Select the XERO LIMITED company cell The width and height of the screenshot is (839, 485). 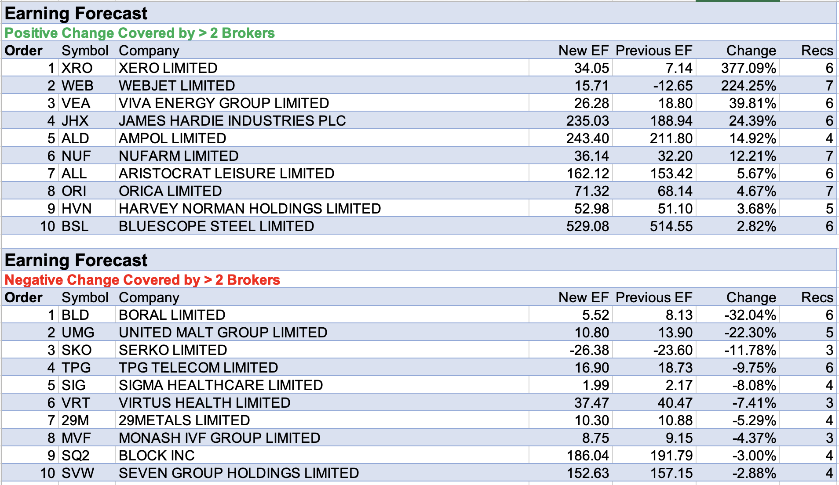pyautogui.click(x=168, y=68)
